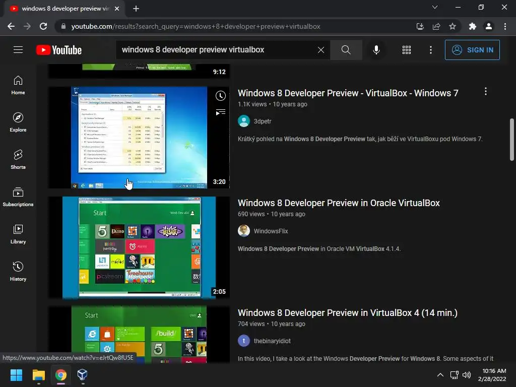Click the magnifier search button
Image resolution: width=516 pixels, height=387 pixels.
(x=346, y=50)
